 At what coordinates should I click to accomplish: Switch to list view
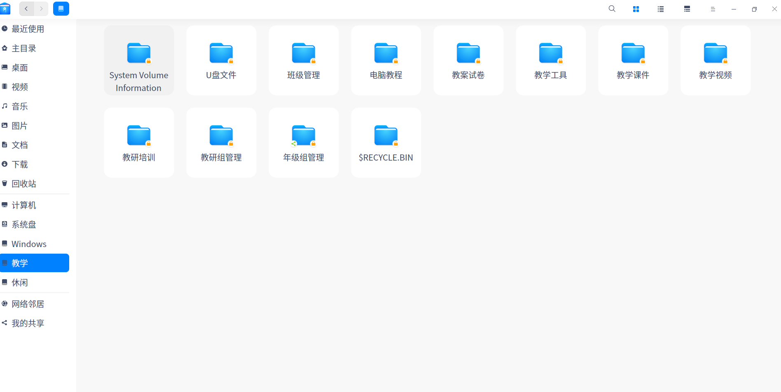tap(661, 9)
